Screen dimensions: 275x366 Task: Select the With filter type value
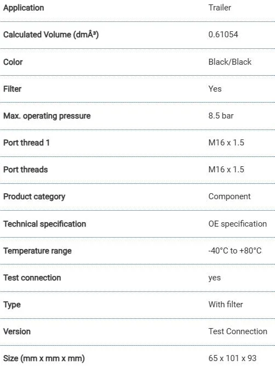225,305
